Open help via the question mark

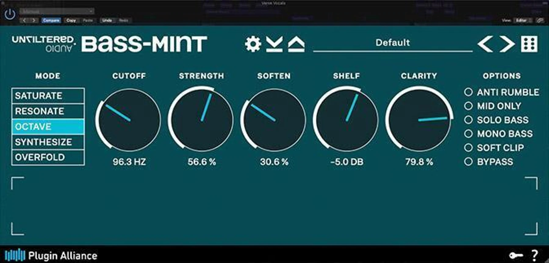(535, 255)
